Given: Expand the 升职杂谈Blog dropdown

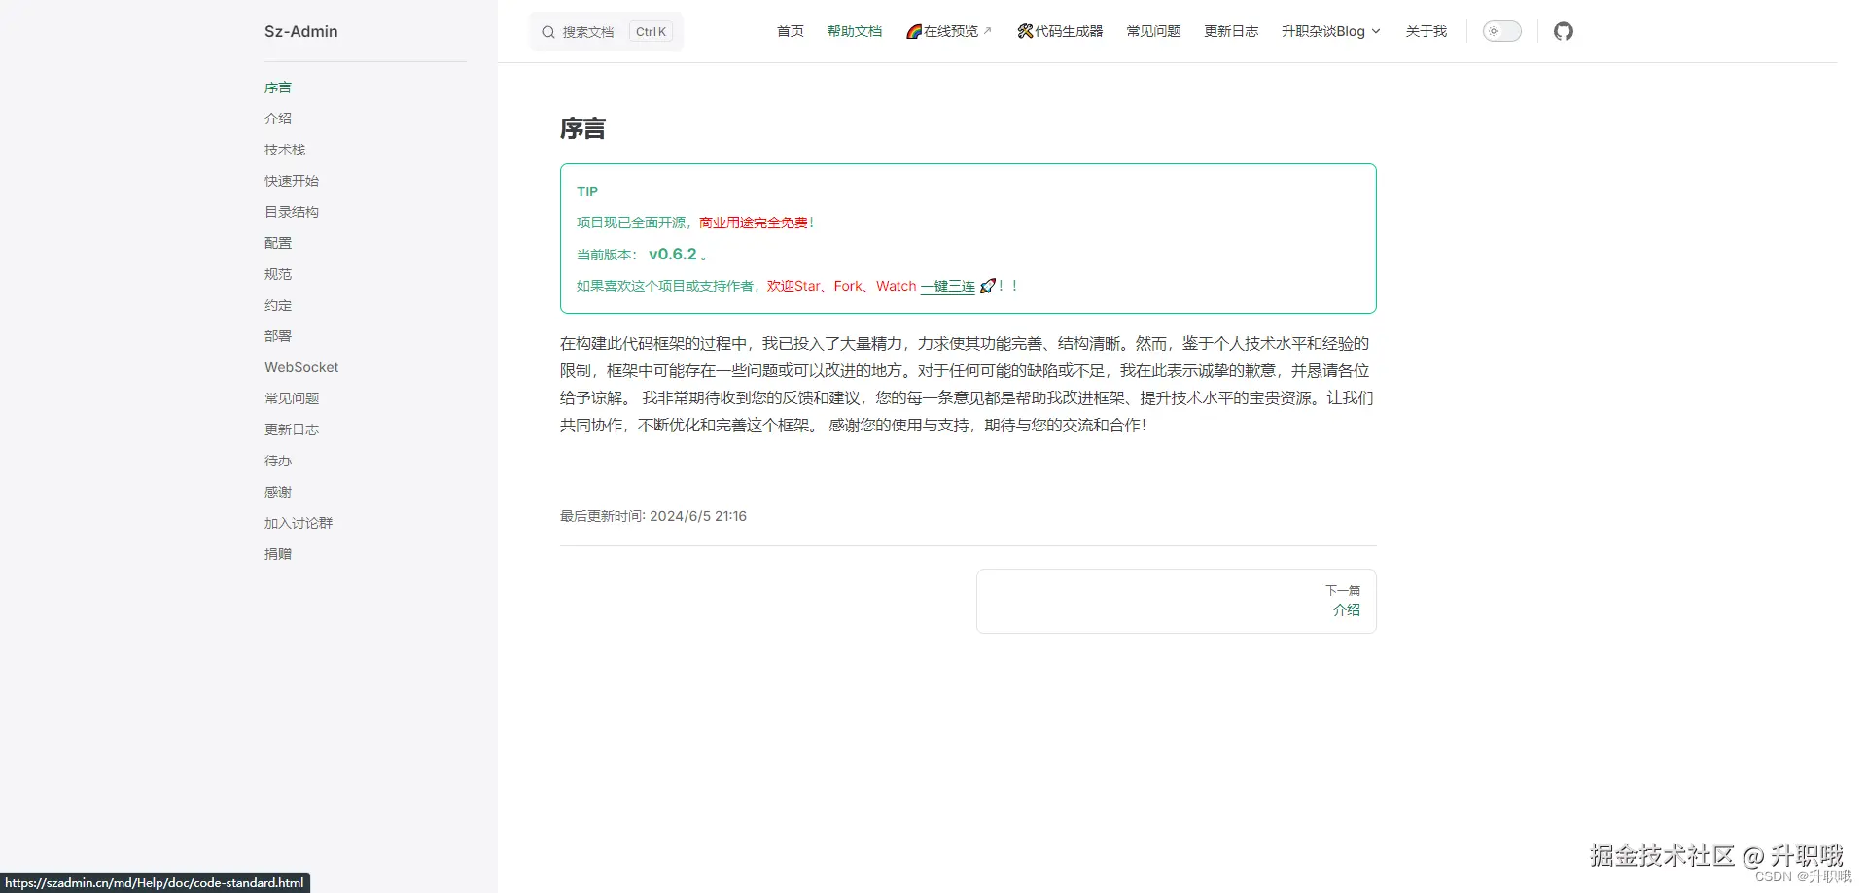Looking at the screenshot, I should (1330, 31).
